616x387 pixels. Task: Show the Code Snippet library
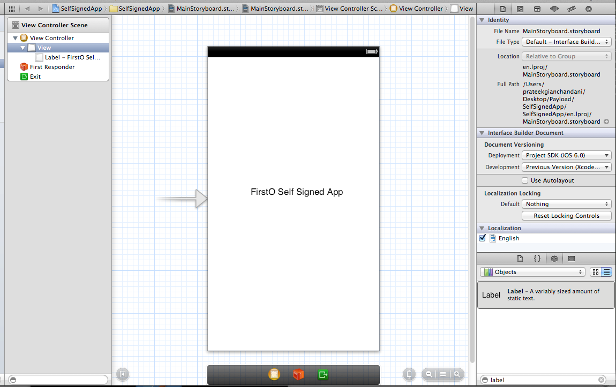click(537, 259)
